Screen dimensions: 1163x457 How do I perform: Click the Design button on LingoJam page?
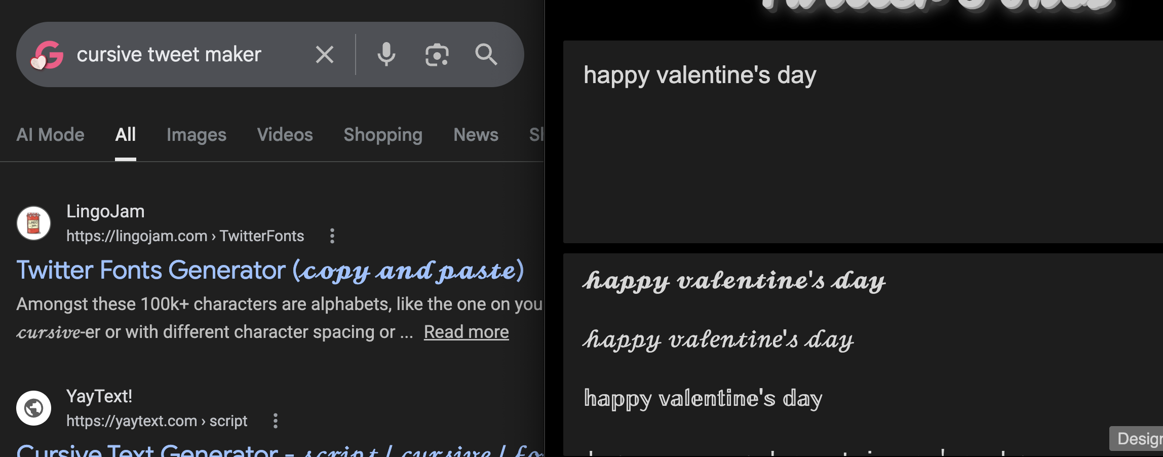(1136, 438)
